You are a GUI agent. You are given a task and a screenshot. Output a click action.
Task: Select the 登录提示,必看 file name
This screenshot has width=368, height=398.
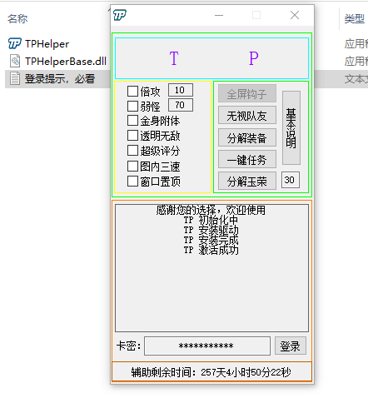[60, 79]
